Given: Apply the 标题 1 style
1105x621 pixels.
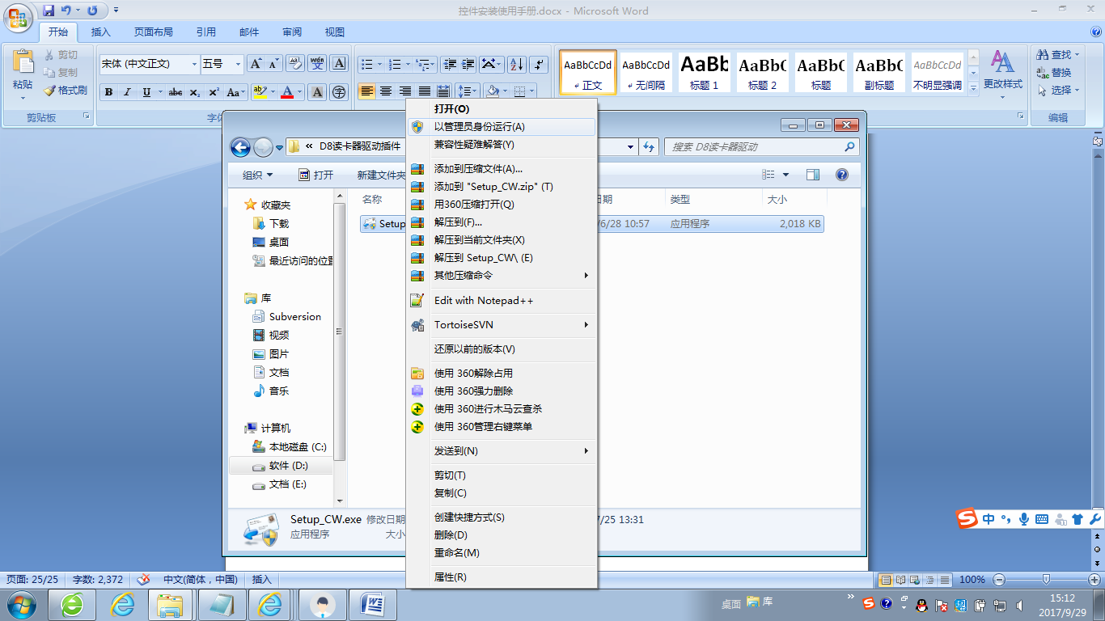Looking at the screenshot, I should (704, 72).
